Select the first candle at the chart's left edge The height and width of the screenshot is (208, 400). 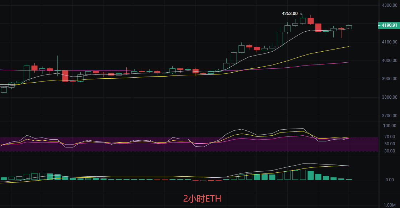click(x=4, y=89)
